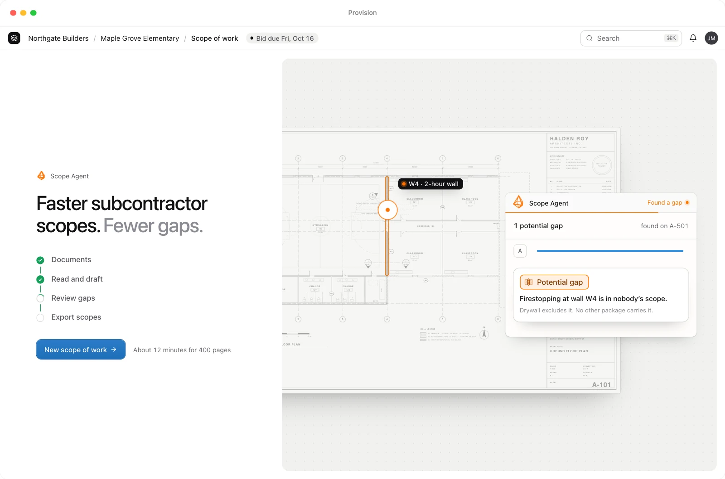Click the search magnifier icon
The image size is (725, 479).
pos(590,38)
